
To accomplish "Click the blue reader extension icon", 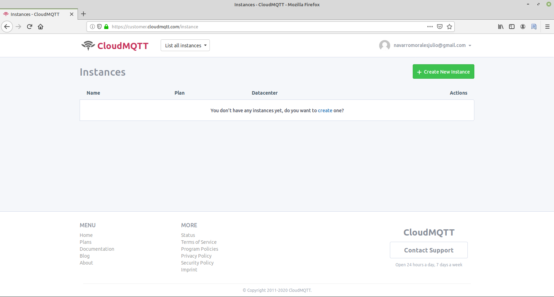I will [x=534, y=27].
